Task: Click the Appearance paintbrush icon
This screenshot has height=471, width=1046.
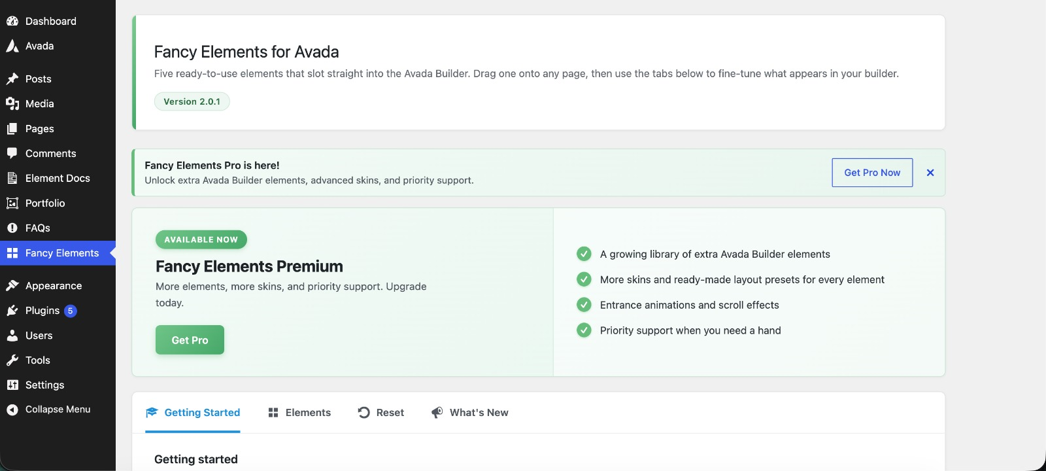Action: [x=12, y=286]
